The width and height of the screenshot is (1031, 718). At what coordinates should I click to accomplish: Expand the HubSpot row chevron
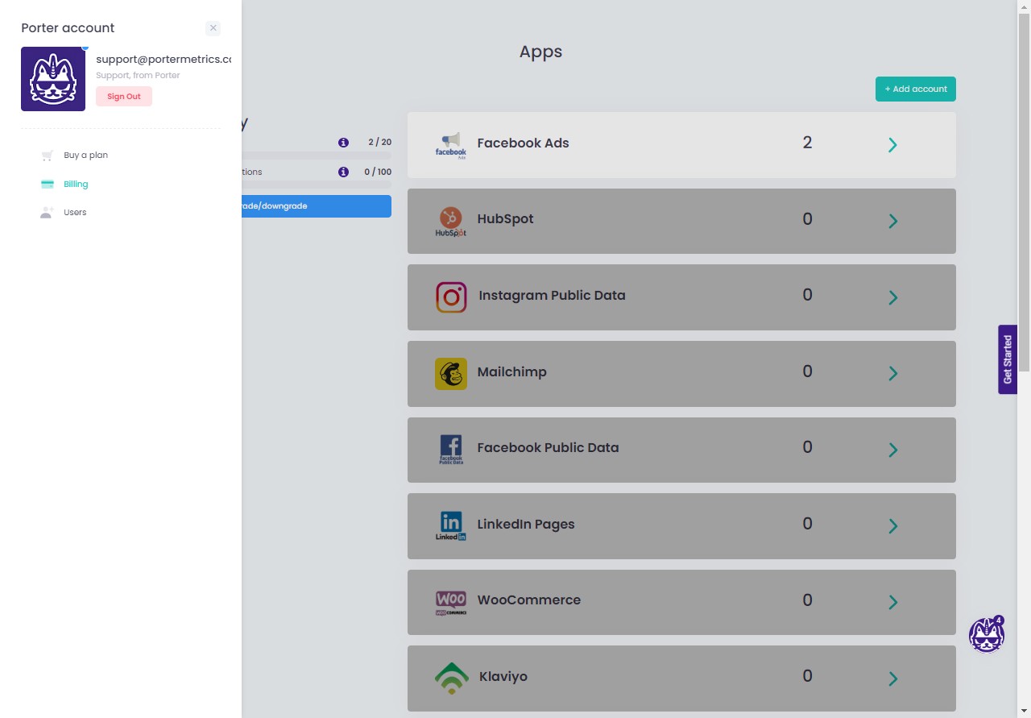coord(892,222)
